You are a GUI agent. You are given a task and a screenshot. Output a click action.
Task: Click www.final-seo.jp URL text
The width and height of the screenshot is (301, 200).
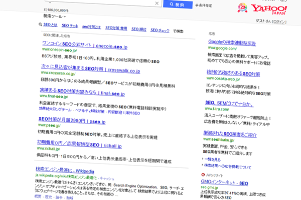54,96
